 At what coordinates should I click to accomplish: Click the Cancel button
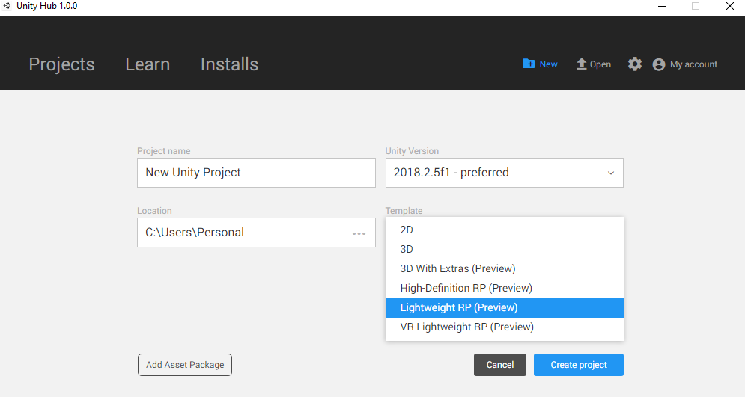[x=500, y=365]
